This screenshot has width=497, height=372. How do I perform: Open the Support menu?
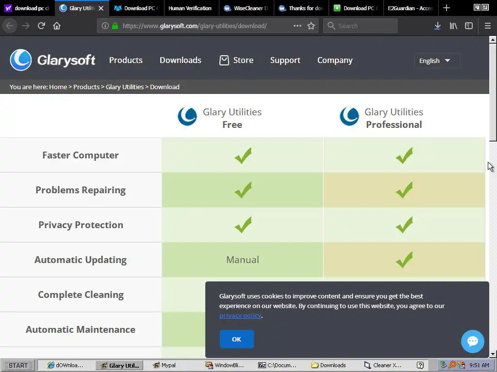point(285,61)
